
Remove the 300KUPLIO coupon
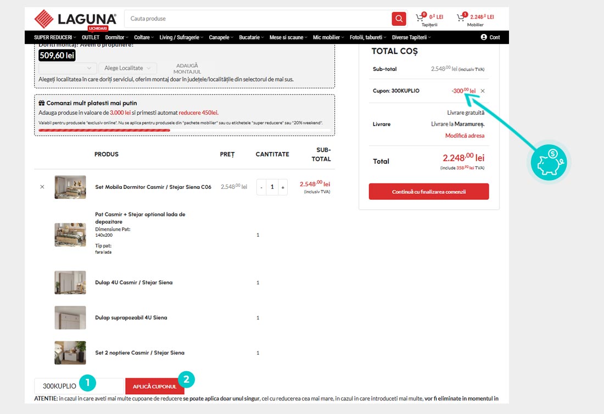[483, 91]
